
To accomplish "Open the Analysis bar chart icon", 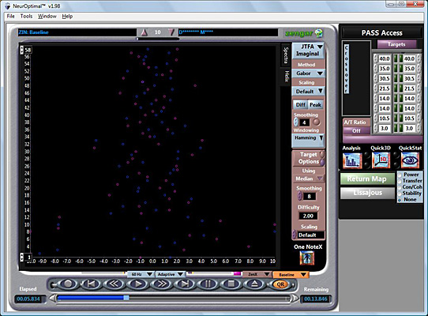I will click(x=352, y=160).
